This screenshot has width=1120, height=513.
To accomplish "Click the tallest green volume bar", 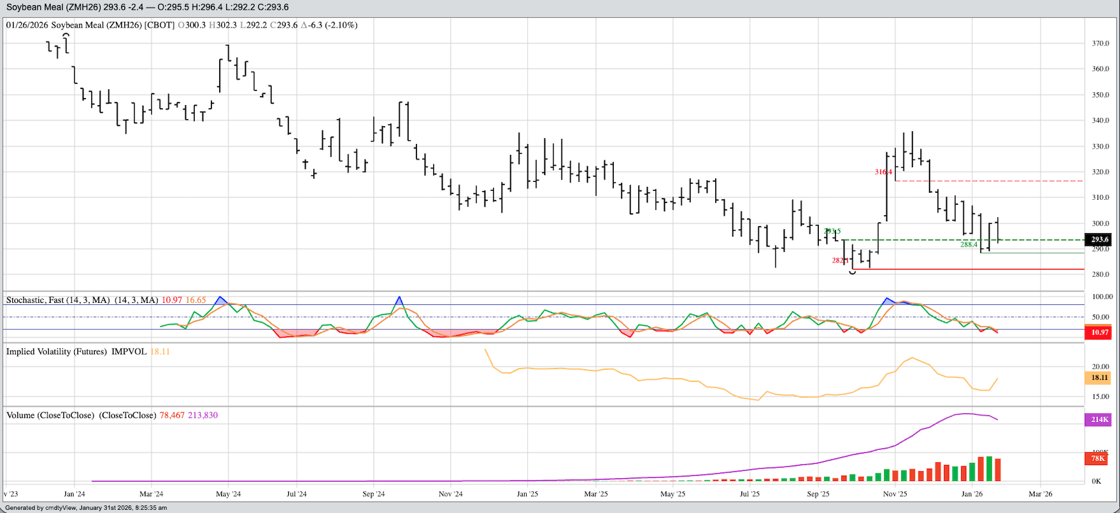I will pos(989,469).
